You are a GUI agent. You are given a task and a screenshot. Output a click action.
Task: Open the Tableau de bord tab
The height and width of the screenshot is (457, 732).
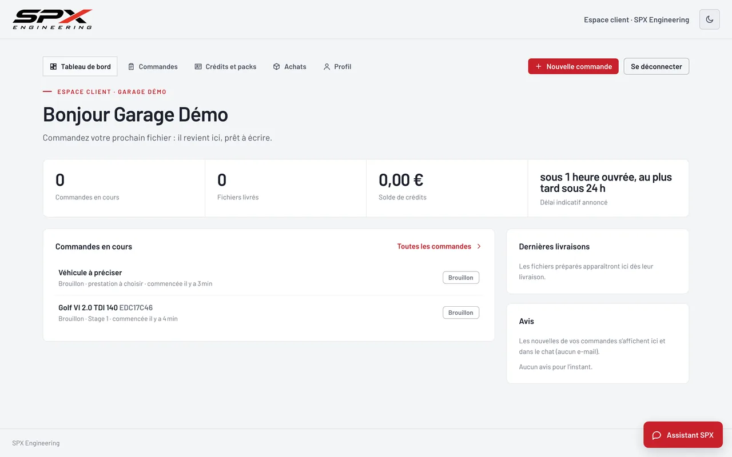coord(80,66)
